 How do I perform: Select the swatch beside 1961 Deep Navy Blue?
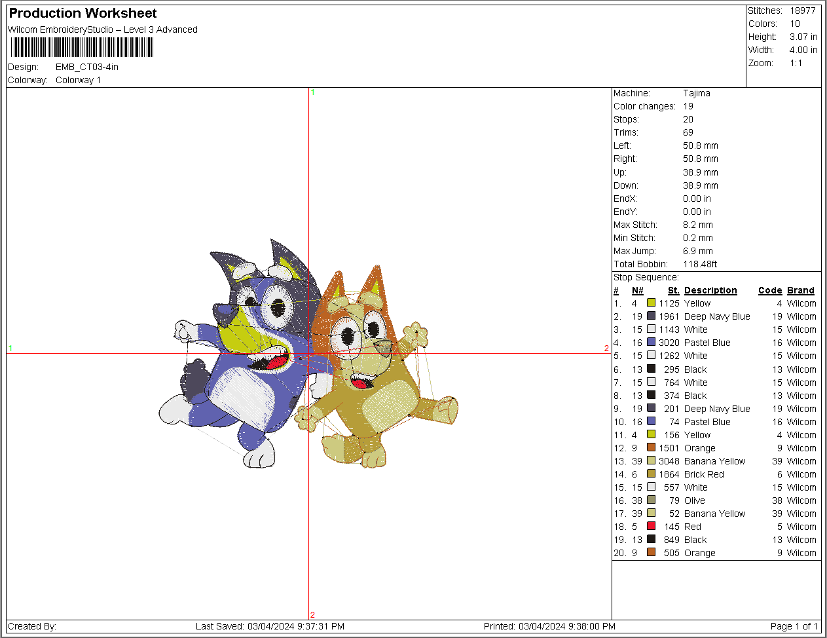[x=651, y=316]
